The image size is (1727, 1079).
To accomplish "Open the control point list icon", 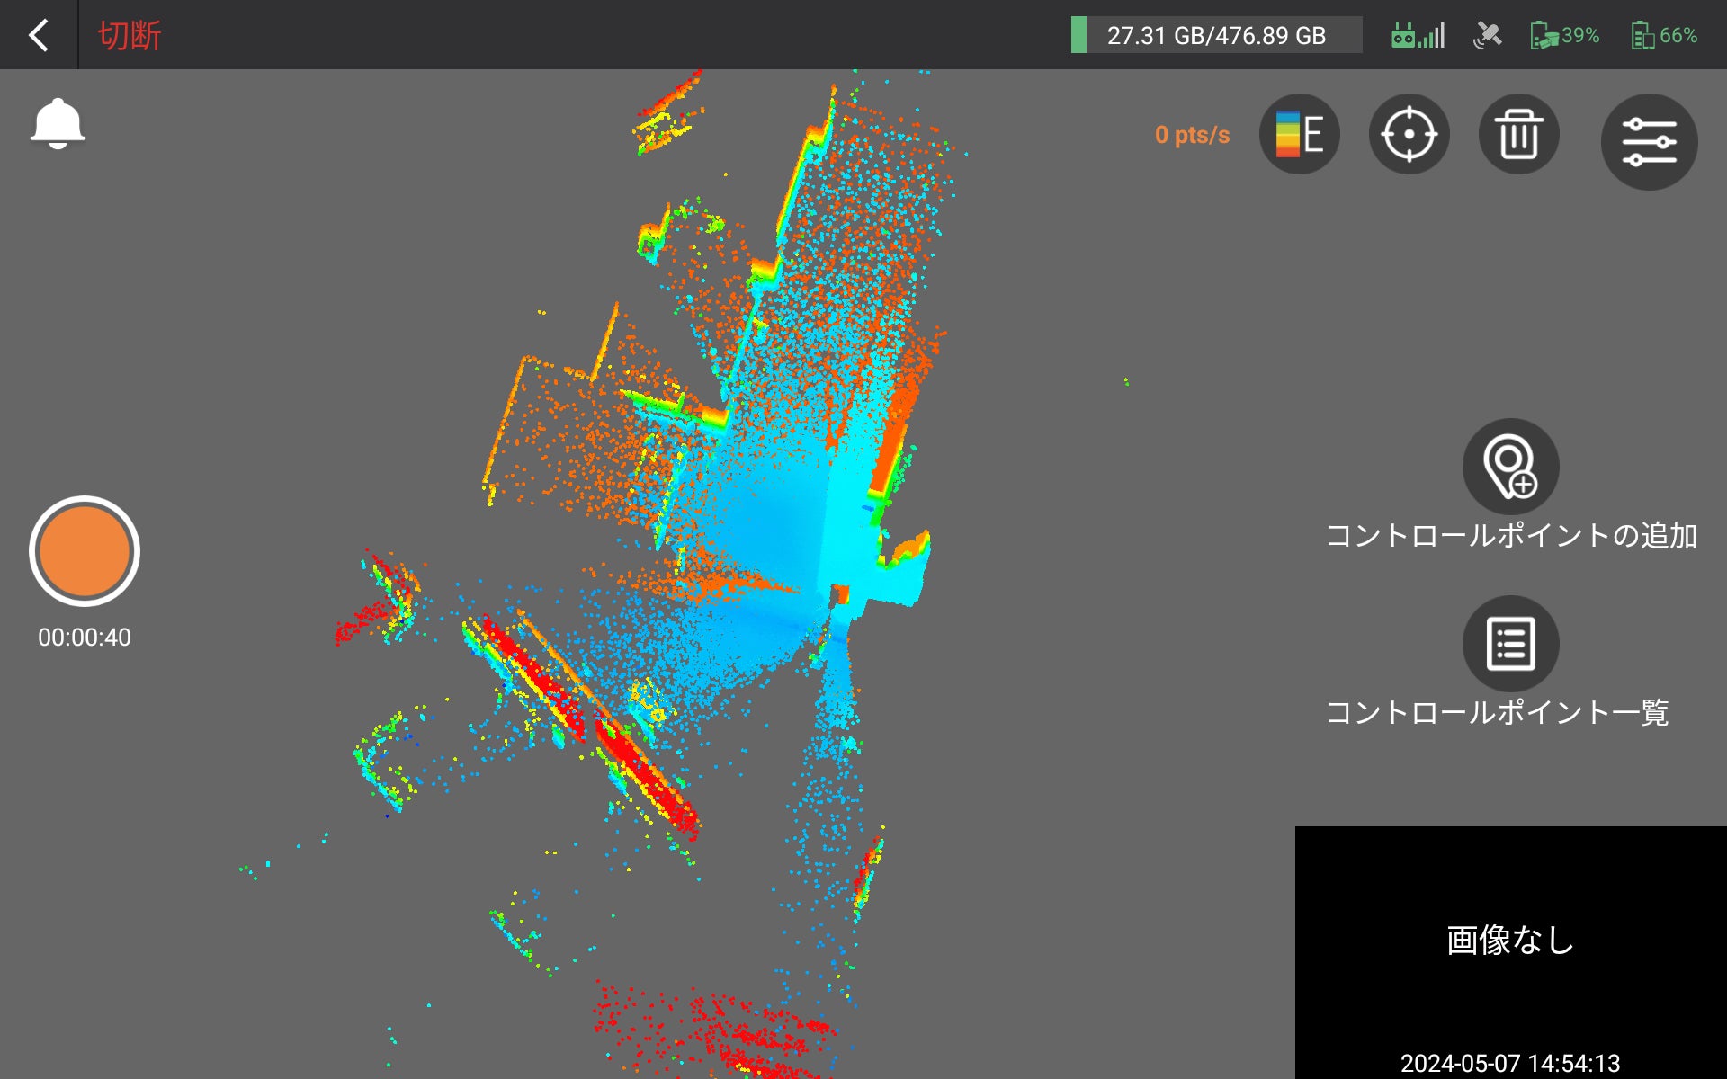I will (1510, 644).
